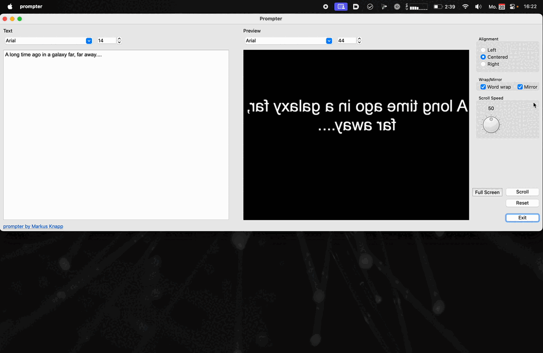Open the volume control in menu bar

[478, 6]
